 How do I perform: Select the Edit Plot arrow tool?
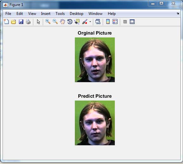38,22
